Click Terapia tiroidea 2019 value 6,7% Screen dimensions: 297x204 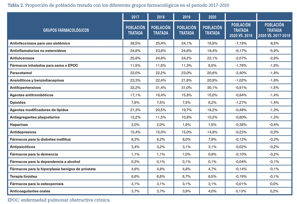pyautogui.click(x=186, y=176)
